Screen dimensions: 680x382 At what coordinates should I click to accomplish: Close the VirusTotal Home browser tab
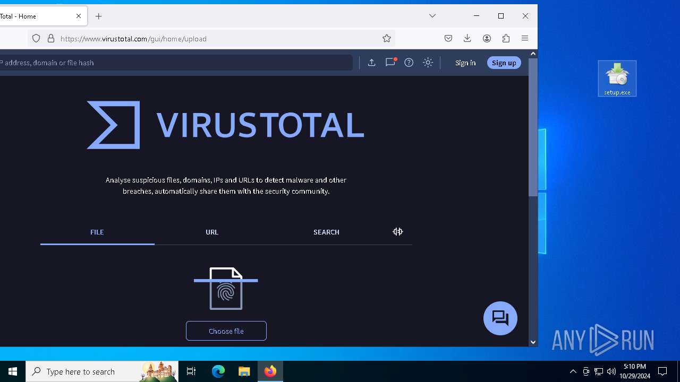click(x=79, y=16)
